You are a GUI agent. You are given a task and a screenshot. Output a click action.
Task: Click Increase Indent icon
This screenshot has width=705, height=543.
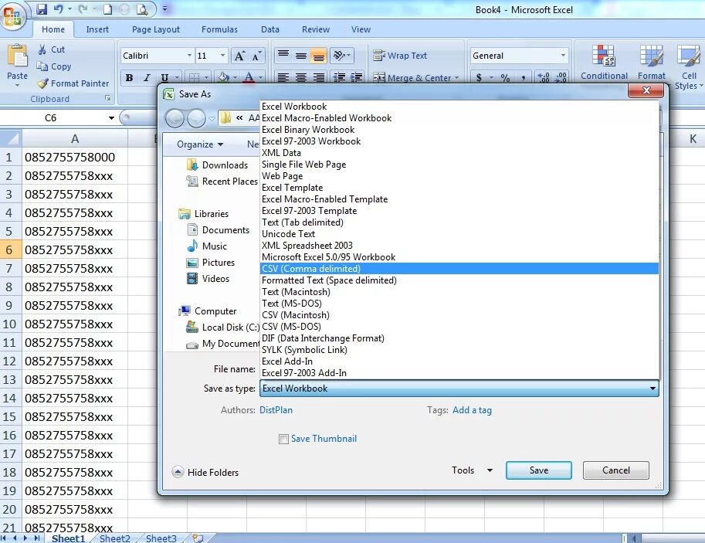pyautogui.click(x=356, y=77)
